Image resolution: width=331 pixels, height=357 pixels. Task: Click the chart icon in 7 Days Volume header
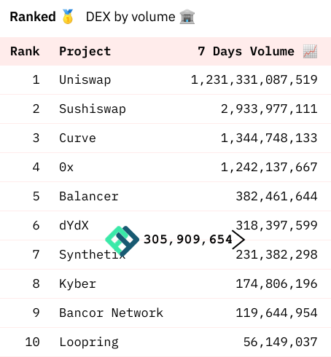[x=310, y=51]
